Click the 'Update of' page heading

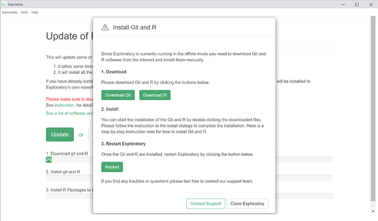(70, 36)
